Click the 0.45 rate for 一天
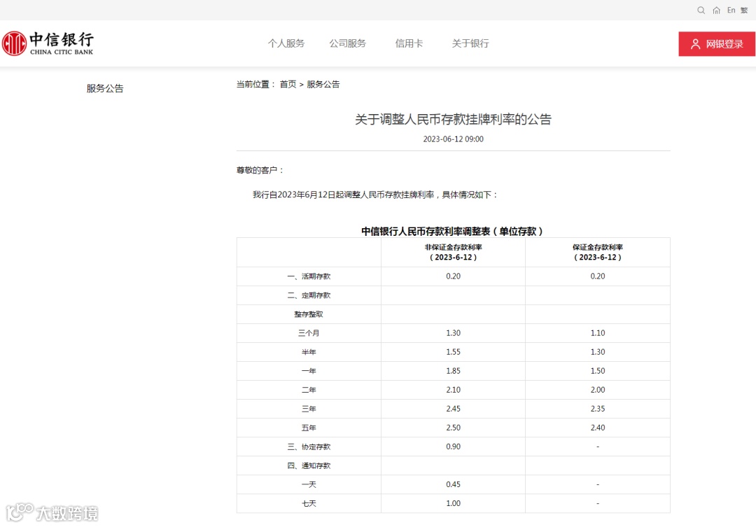The width and height of the screenshot is (756, 527). 453,484
